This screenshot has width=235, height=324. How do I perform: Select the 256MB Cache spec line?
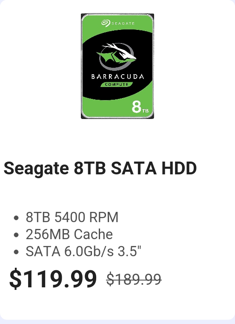click(x=69, y=234)
